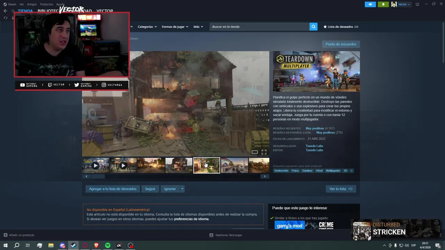Image resolution: width=445 pixels, height=250 pixels.
Task: Open recent reviews Muy positivas link
Action: [315, 128]
